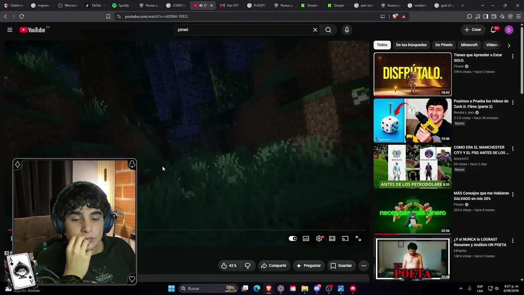
Task: Like the video with 42 k likes
Action: [x=229, y=265]
